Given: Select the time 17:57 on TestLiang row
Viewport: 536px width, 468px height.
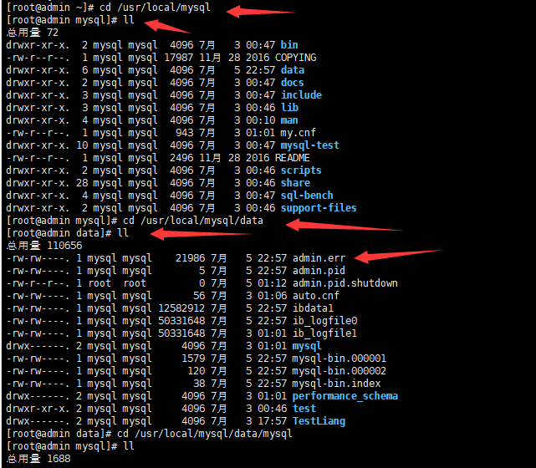Looking at the screenshot, I should click(272, 421).
